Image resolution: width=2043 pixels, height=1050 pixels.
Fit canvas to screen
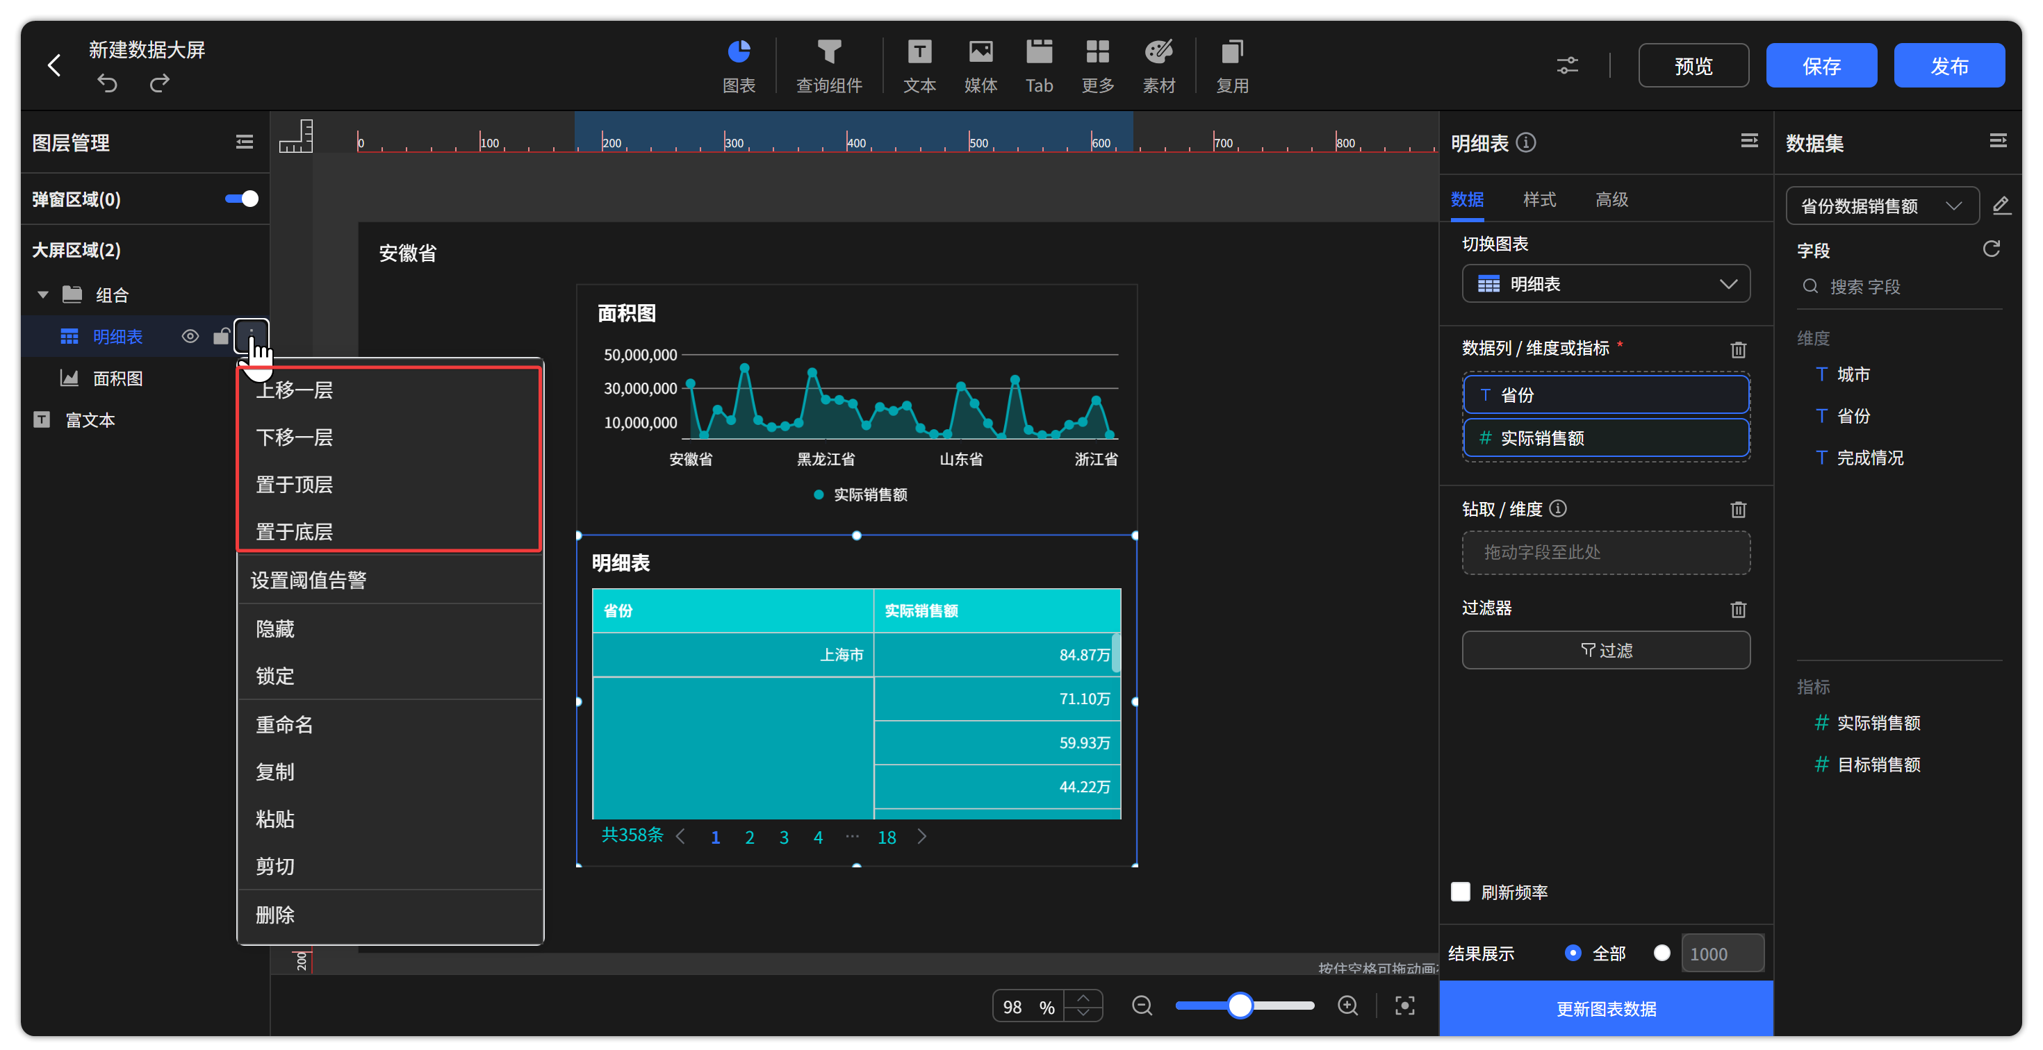coord(1404,1006)
